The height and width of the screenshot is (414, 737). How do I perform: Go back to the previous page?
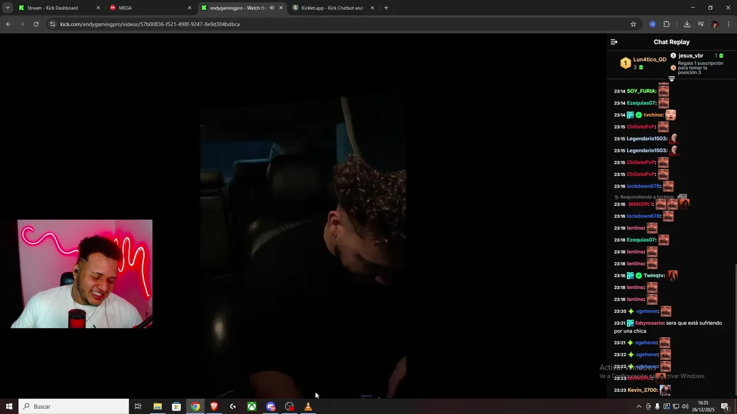(x=8, y=24)
